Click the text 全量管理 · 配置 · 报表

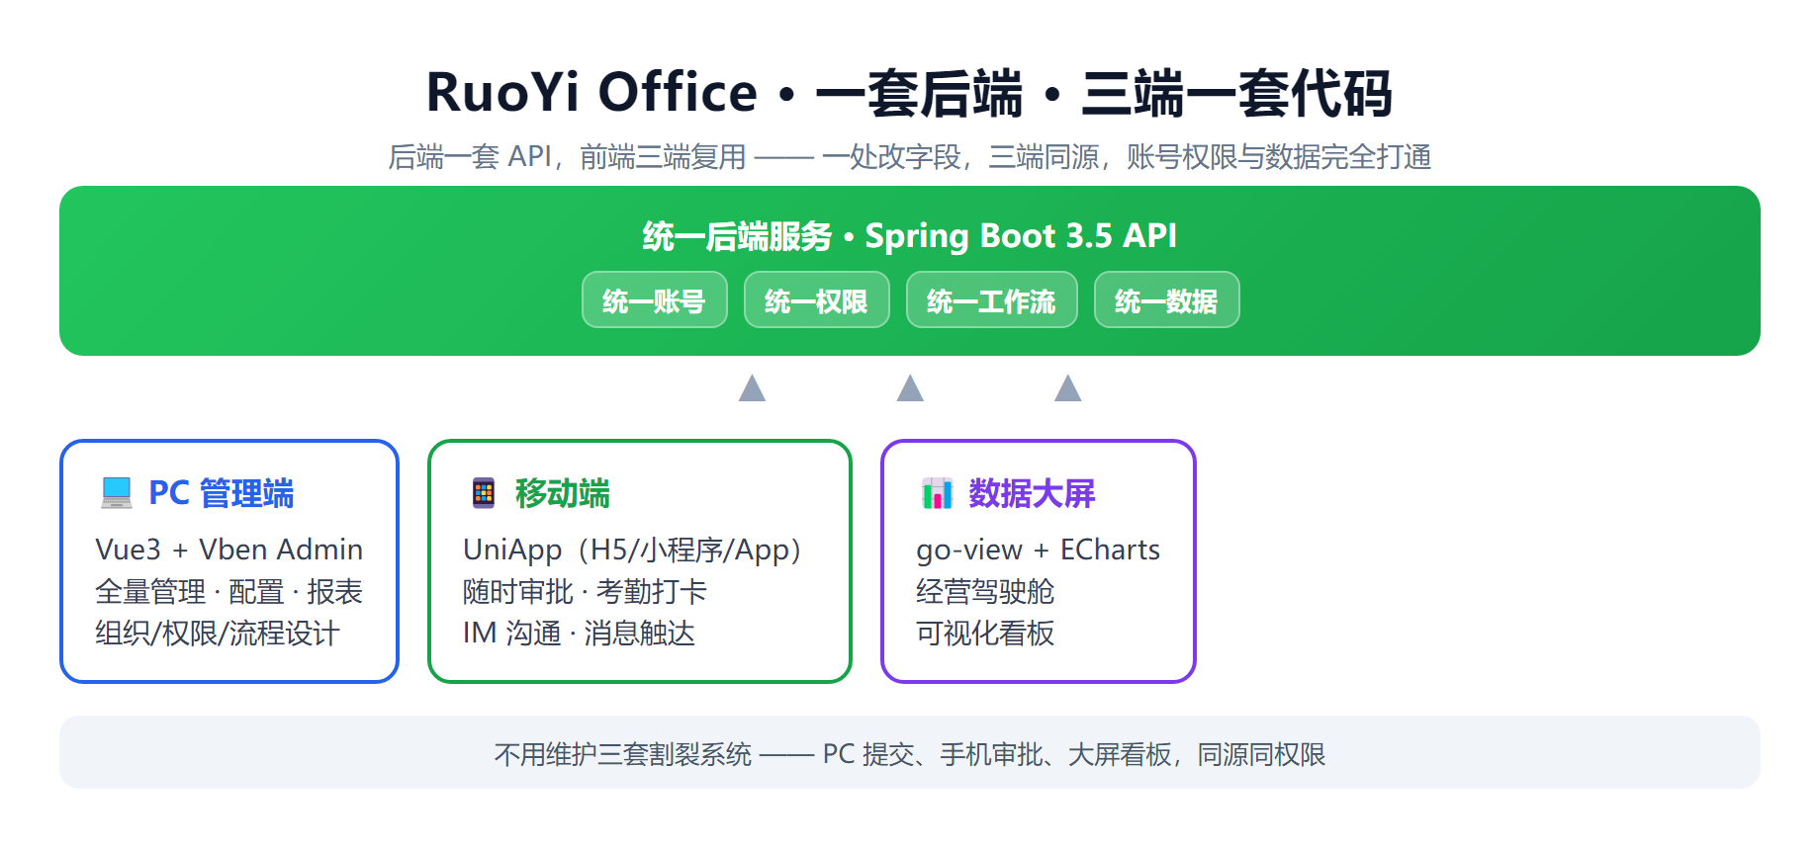pos(229,591)
